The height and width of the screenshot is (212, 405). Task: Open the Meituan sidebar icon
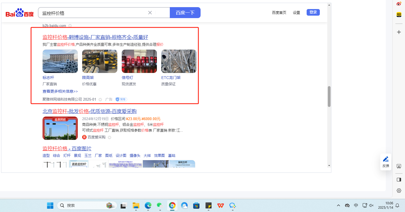[x=399, y=15]
